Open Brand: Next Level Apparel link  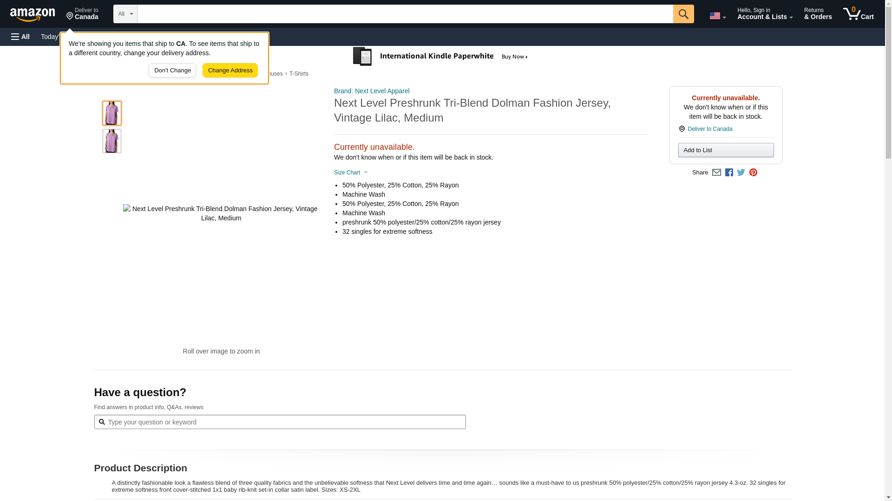[372, 91]
